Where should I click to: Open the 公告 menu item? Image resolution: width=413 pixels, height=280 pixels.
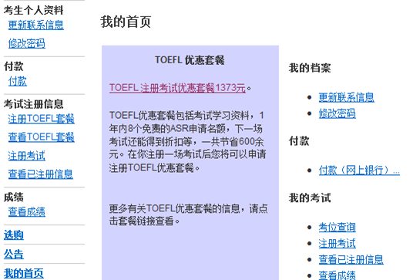[14, 255]
